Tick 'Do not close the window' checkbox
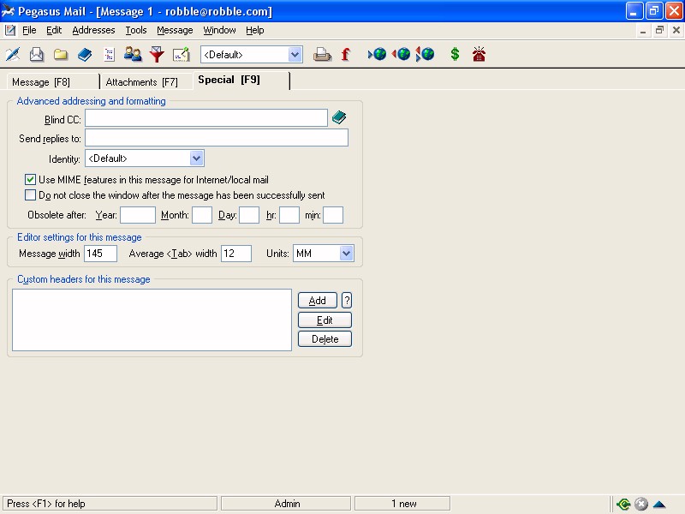 point(30,195)
